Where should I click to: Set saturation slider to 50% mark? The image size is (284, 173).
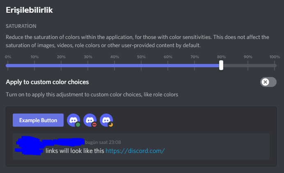(141, 65)
